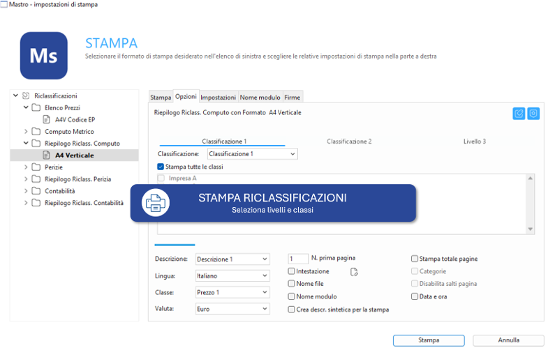Click the Perizie folder icon
555x357 pixels.
tap(36, 167)
